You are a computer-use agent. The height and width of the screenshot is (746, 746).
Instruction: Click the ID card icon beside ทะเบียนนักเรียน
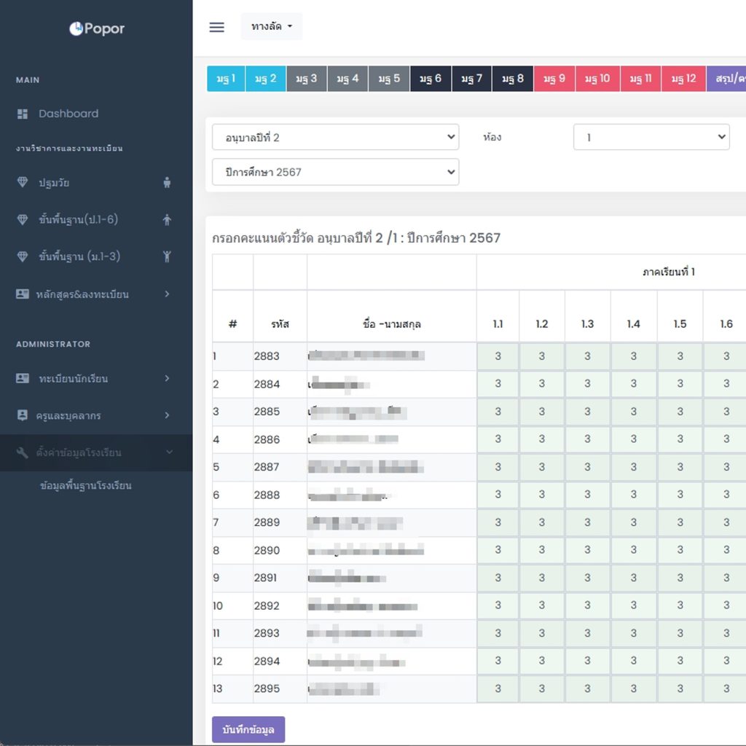[x=23, y=379]
